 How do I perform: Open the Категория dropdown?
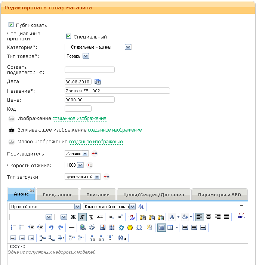click(x=128, y=47)
